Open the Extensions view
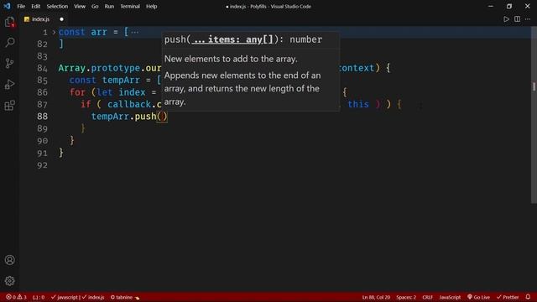The width and height of the screenshot is (537, 302). [x=9, y=105]
